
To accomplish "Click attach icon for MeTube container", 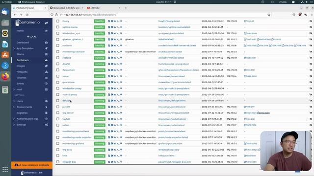I will pos(121,58).
